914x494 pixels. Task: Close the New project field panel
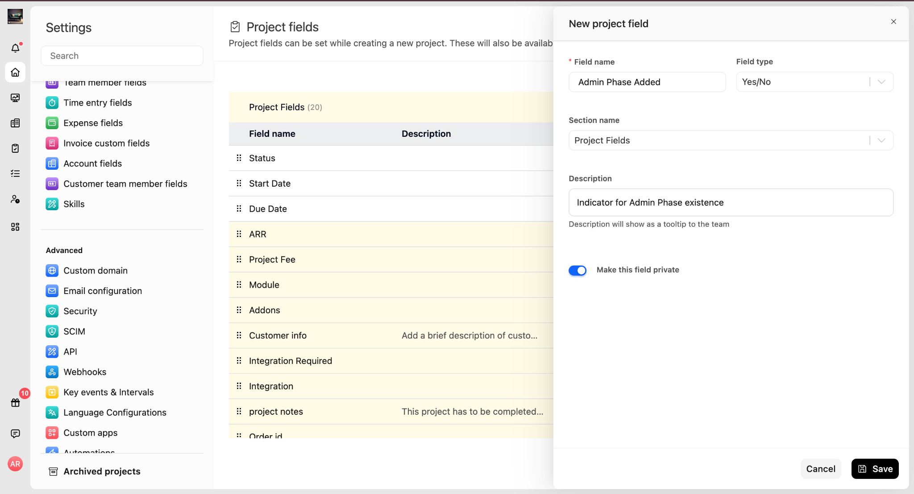pos(893,22)
